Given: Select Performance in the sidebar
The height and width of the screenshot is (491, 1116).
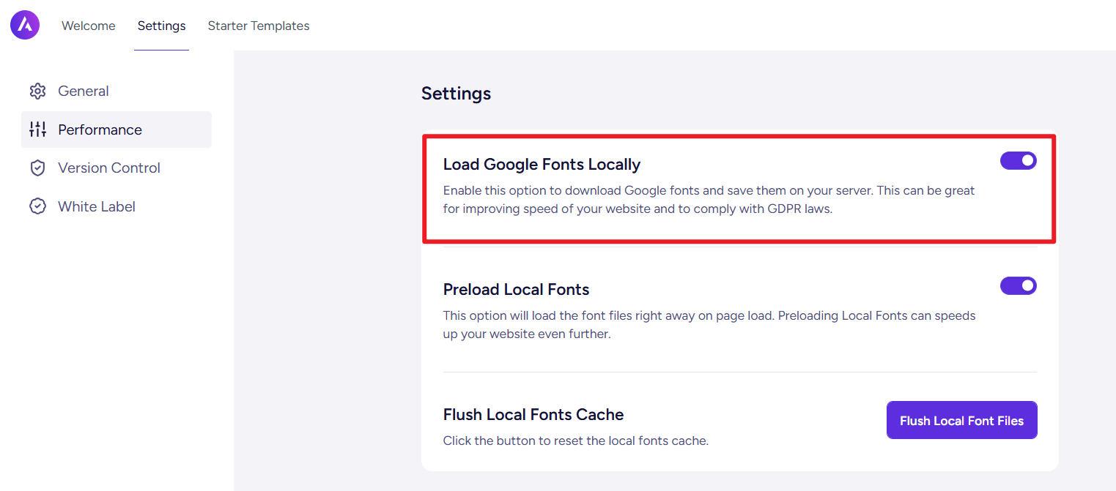Looking at the screenshot, I should [x=117, y=130].
